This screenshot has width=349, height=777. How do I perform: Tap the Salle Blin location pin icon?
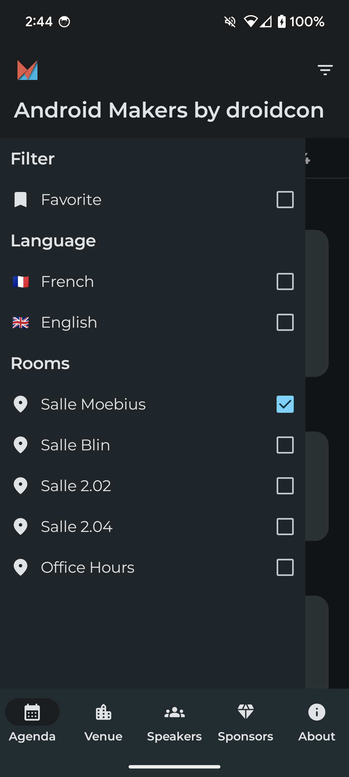point(20,445)
